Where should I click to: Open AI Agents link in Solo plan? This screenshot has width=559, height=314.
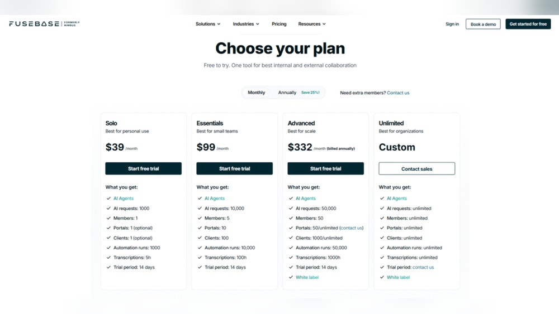124,199
